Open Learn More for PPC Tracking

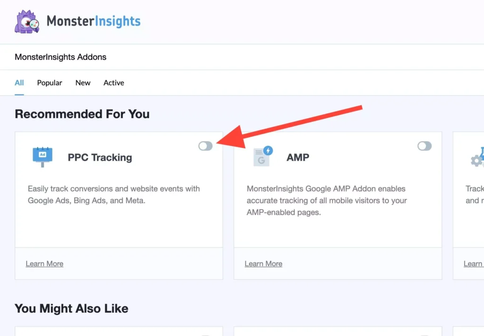coord(44,263)
